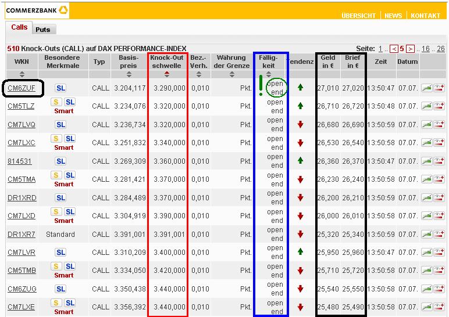This screenshot has width=449, height=317.
Task: Jump to page 26 in pagination
Action: point(440,49)
